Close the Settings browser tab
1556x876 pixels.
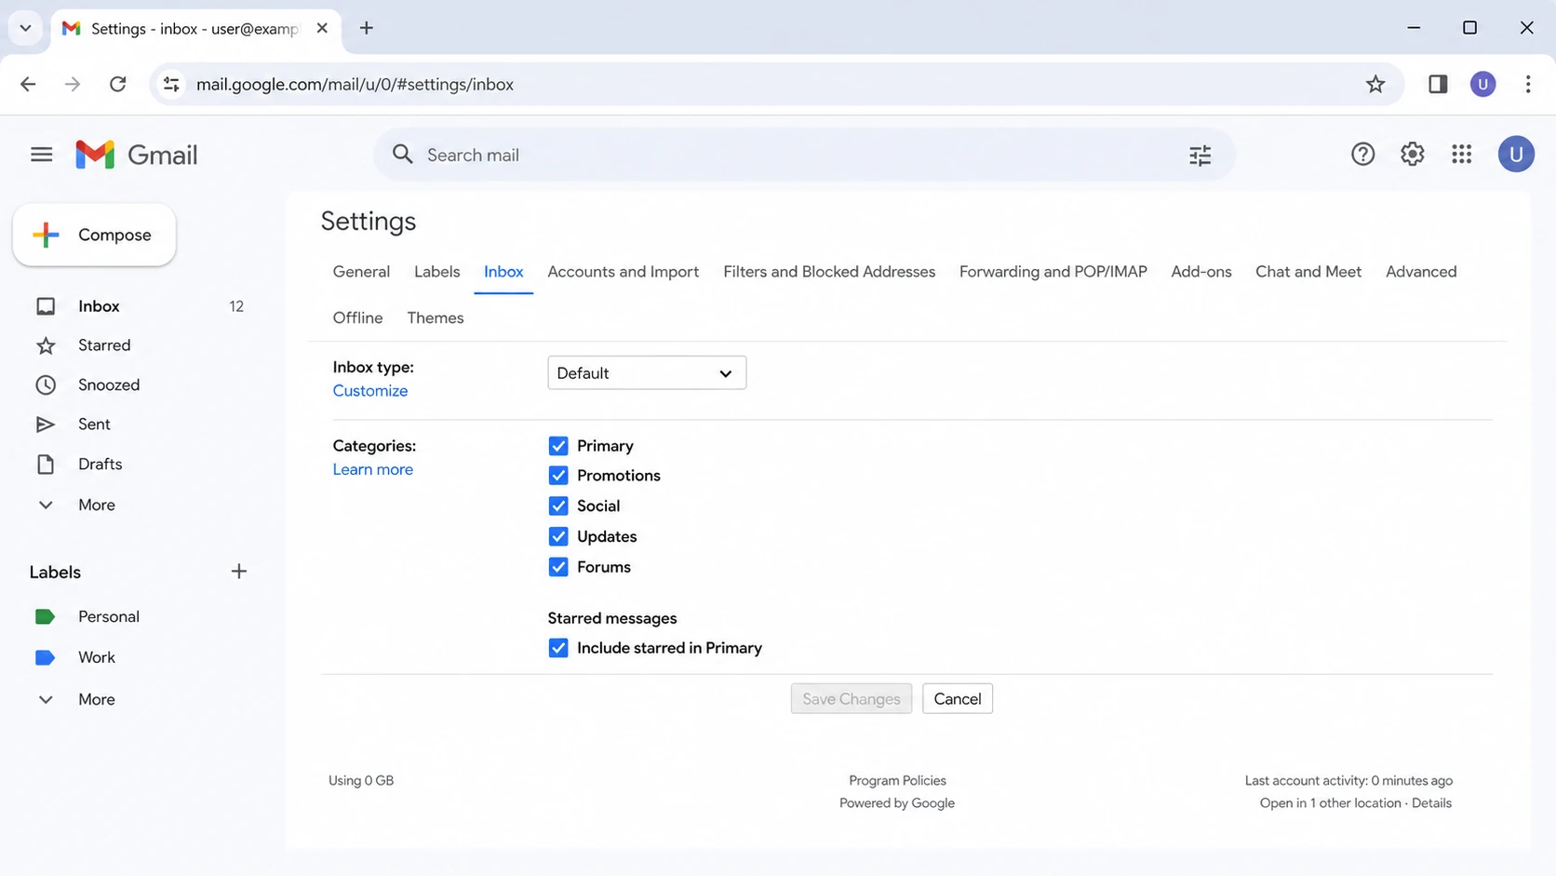(322, 28)
